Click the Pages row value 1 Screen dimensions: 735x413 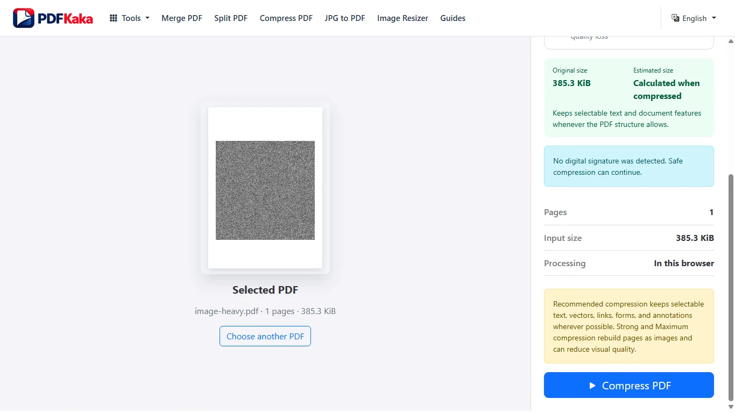tap(711, 212)
